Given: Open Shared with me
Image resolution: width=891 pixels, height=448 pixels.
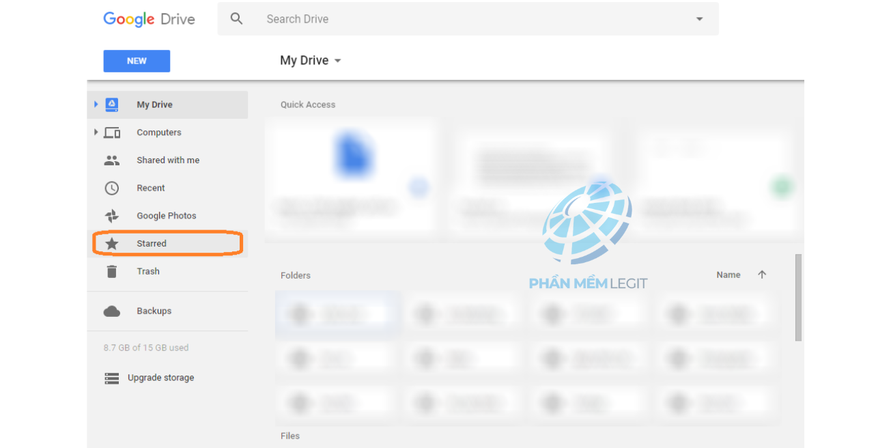Looking at the screenshot, I should pyautogui.click(x=168, y=160).
